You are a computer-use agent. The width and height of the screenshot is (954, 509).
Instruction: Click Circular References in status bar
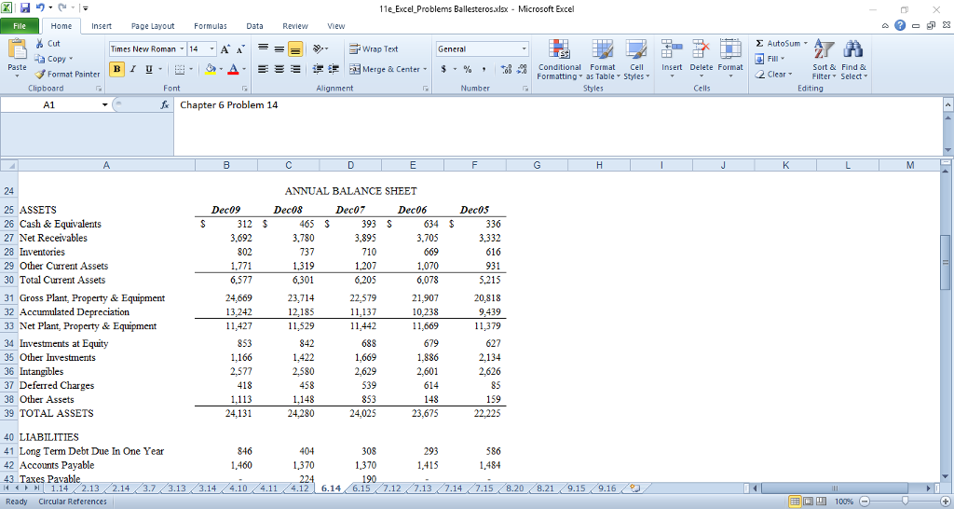[x=73, y=502]
